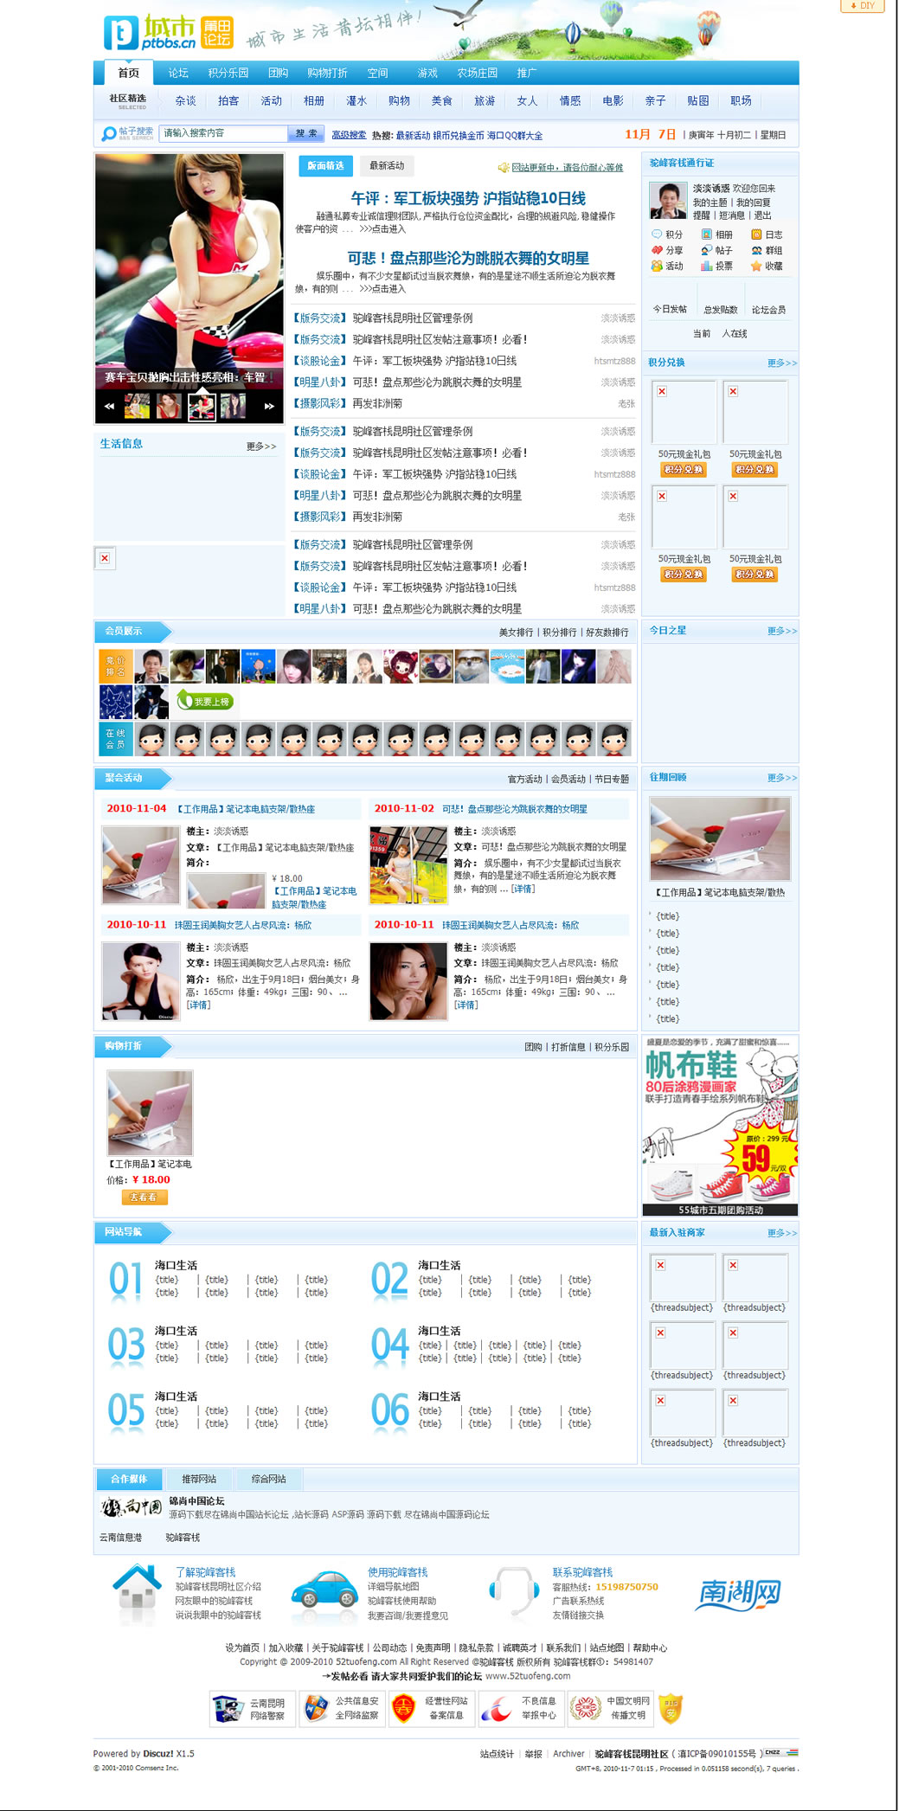
Task: Click the magnifier search icon
Action: [x=108, y=134]
